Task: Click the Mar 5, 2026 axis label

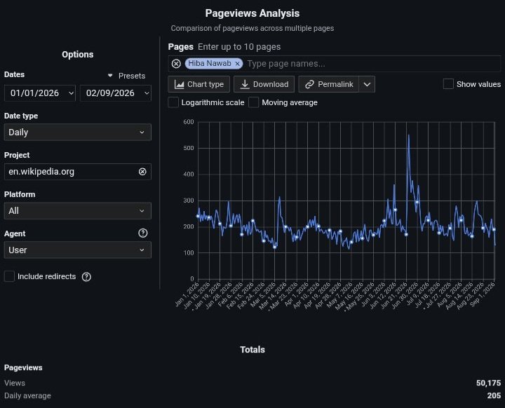Action: tap(263, 295)
